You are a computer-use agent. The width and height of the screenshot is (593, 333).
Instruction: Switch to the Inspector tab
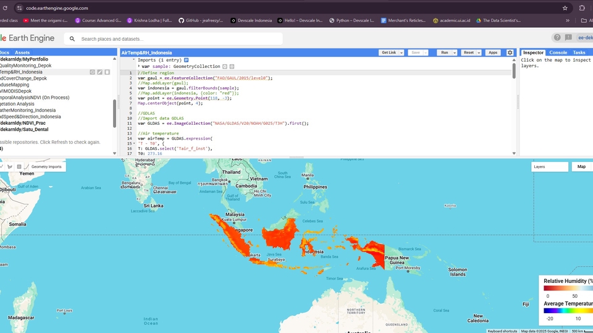pos(533,53)
